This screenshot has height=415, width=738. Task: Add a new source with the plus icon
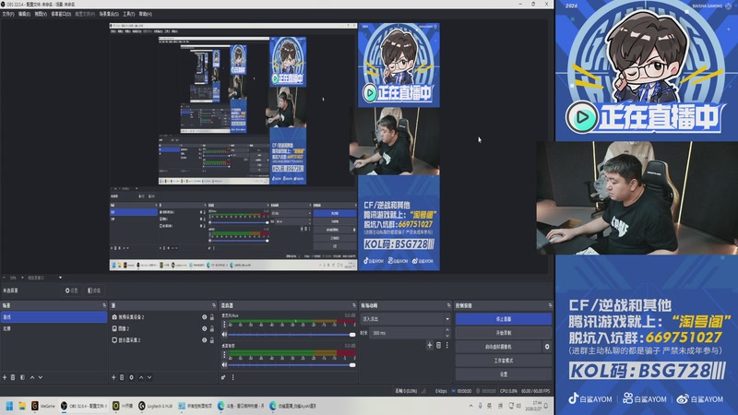click(113, 377)
